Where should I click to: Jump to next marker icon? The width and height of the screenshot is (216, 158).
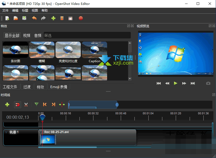click(x=53, y=105)
